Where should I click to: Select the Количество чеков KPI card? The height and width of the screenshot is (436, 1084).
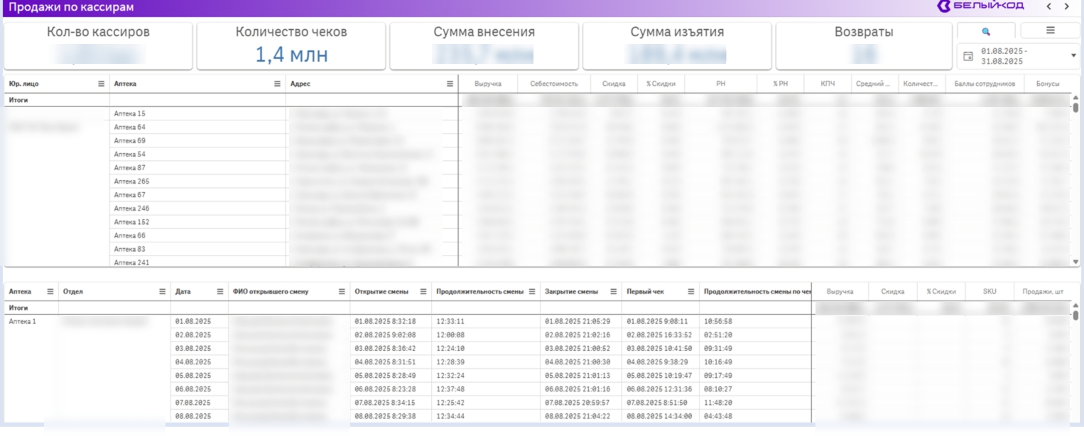coord(291,46)
